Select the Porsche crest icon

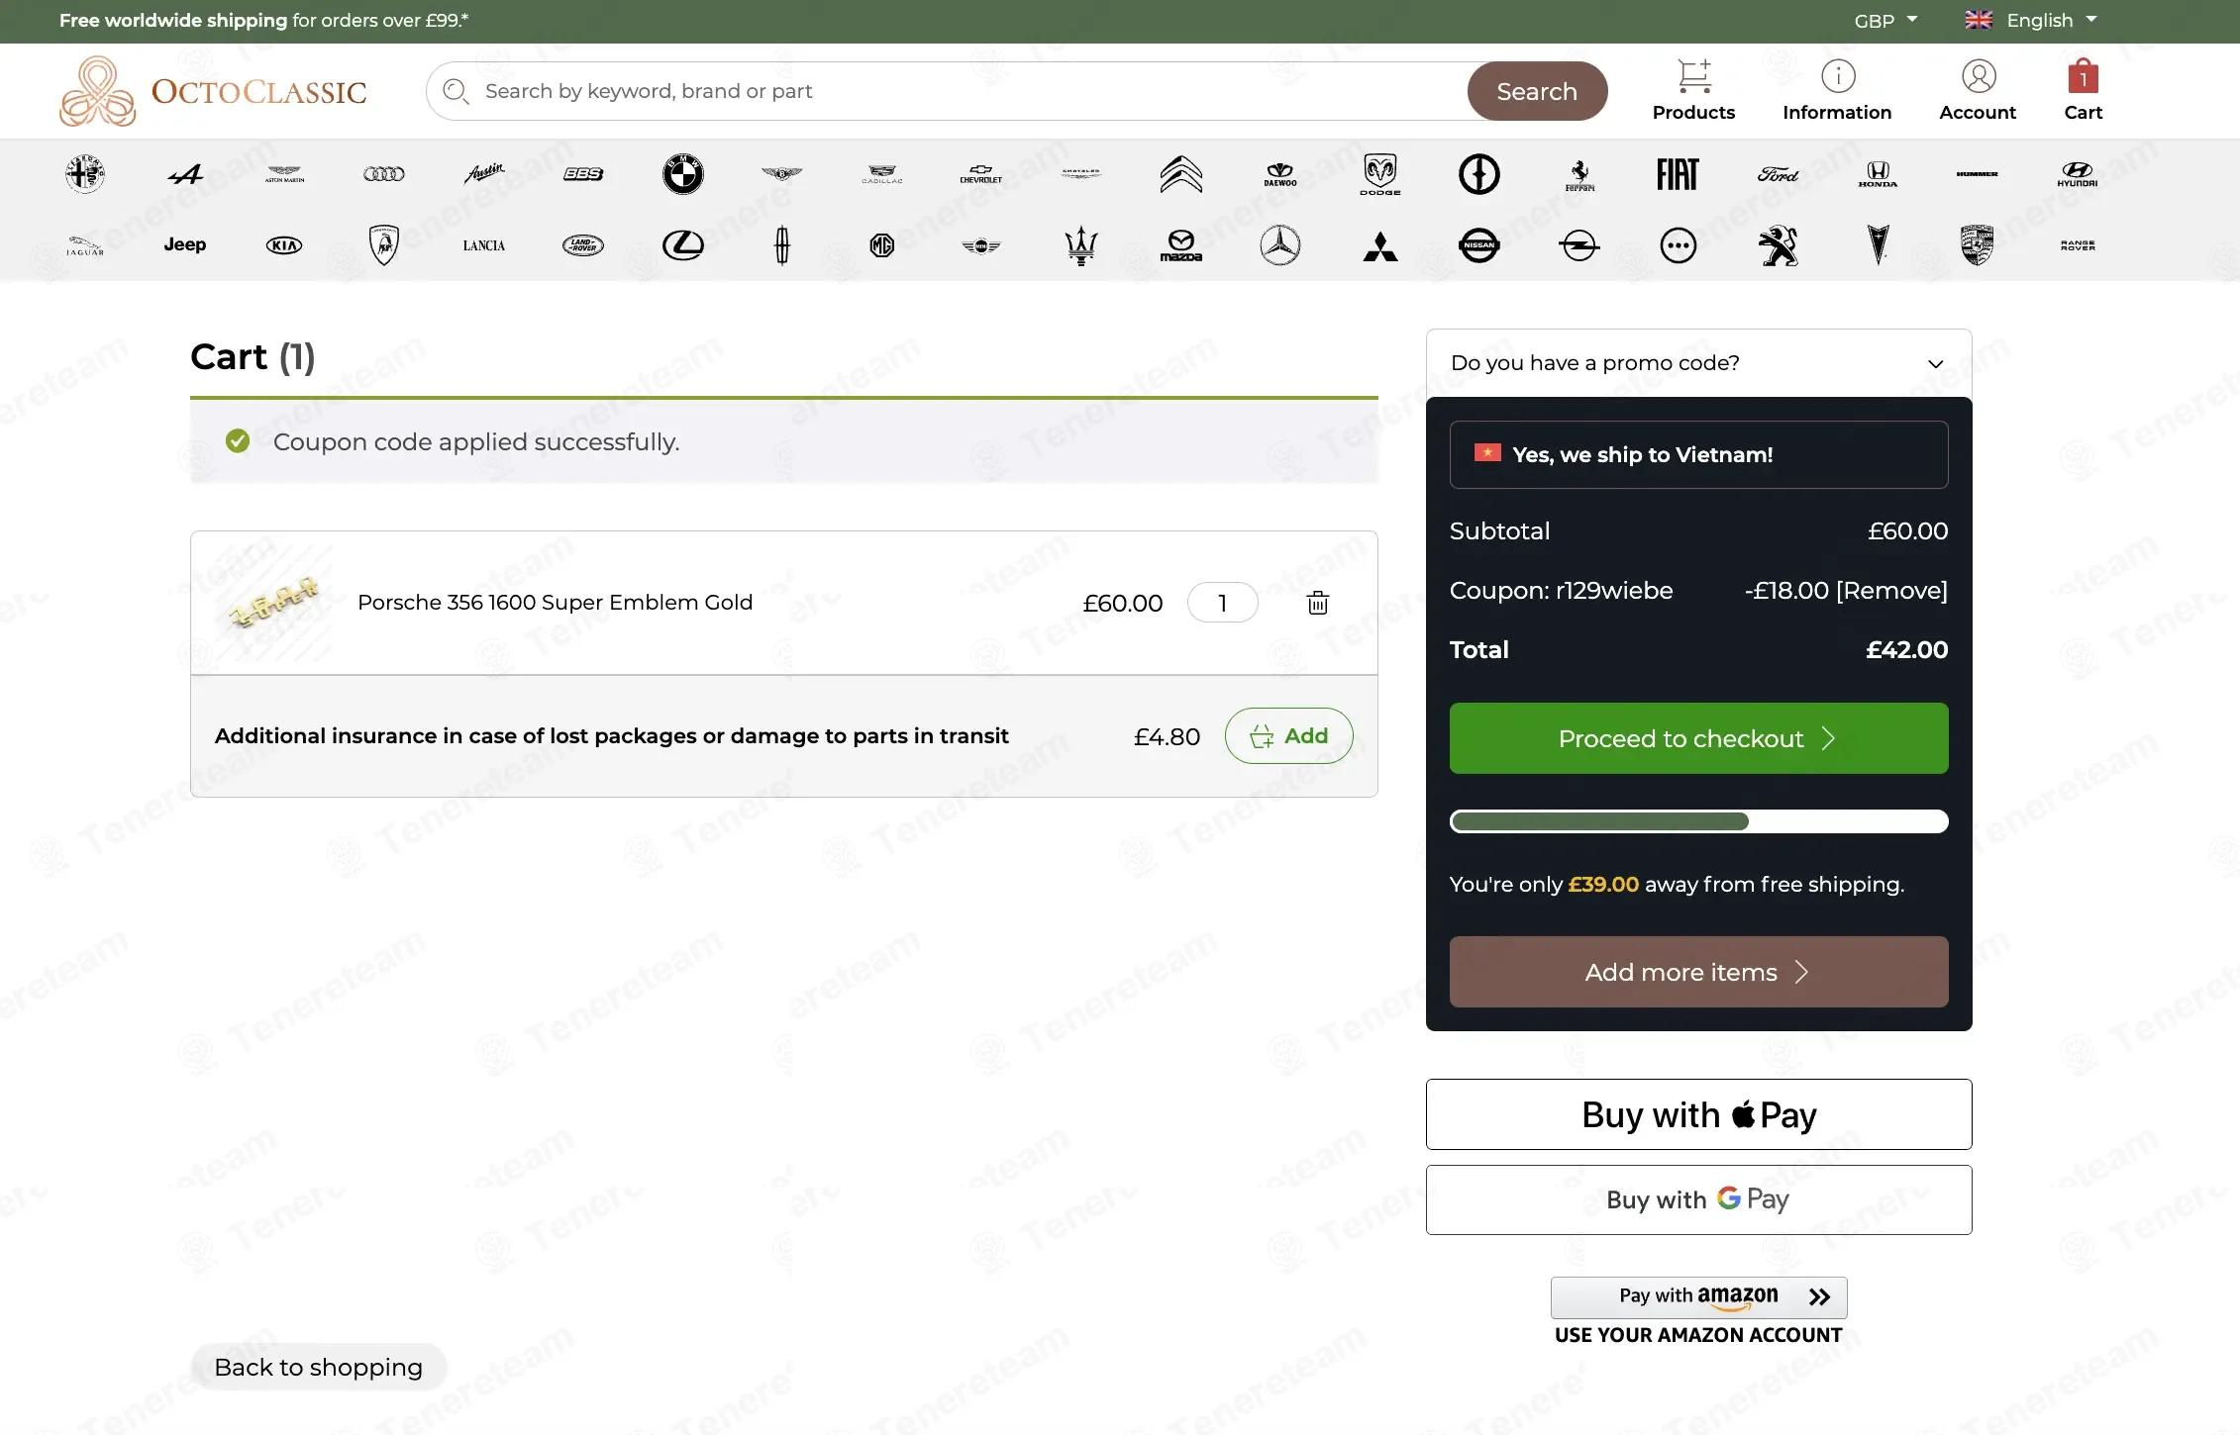tap(1977, 245)
